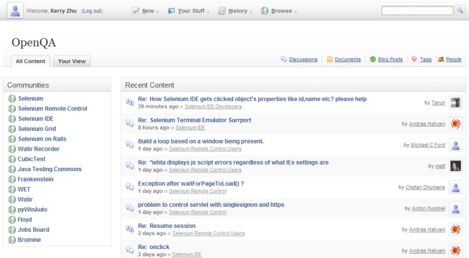
Task: Click the People icon in filter bar
Action: tap(441, 59)
